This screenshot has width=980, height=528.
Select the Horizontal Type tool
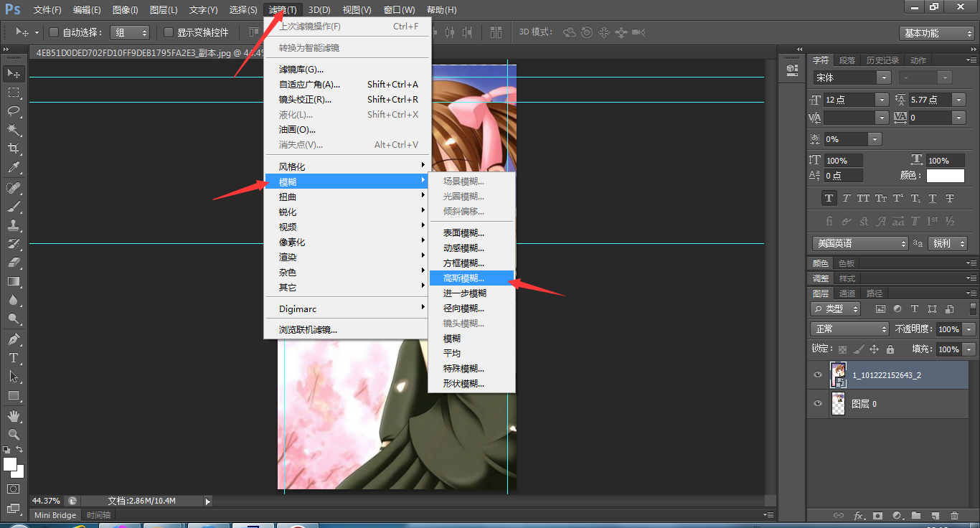14,358
